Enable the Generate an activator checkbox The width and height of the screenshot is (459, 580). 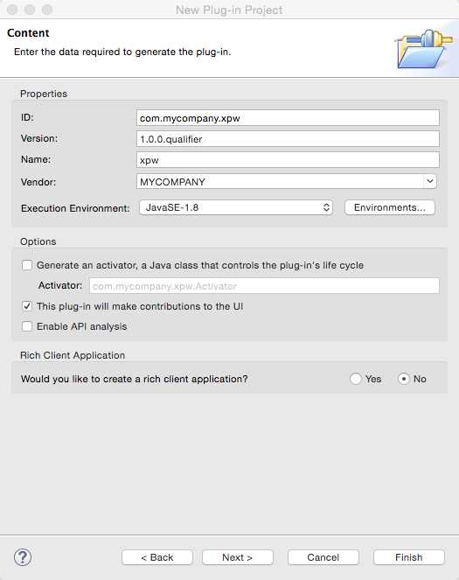tap(27, 265)
